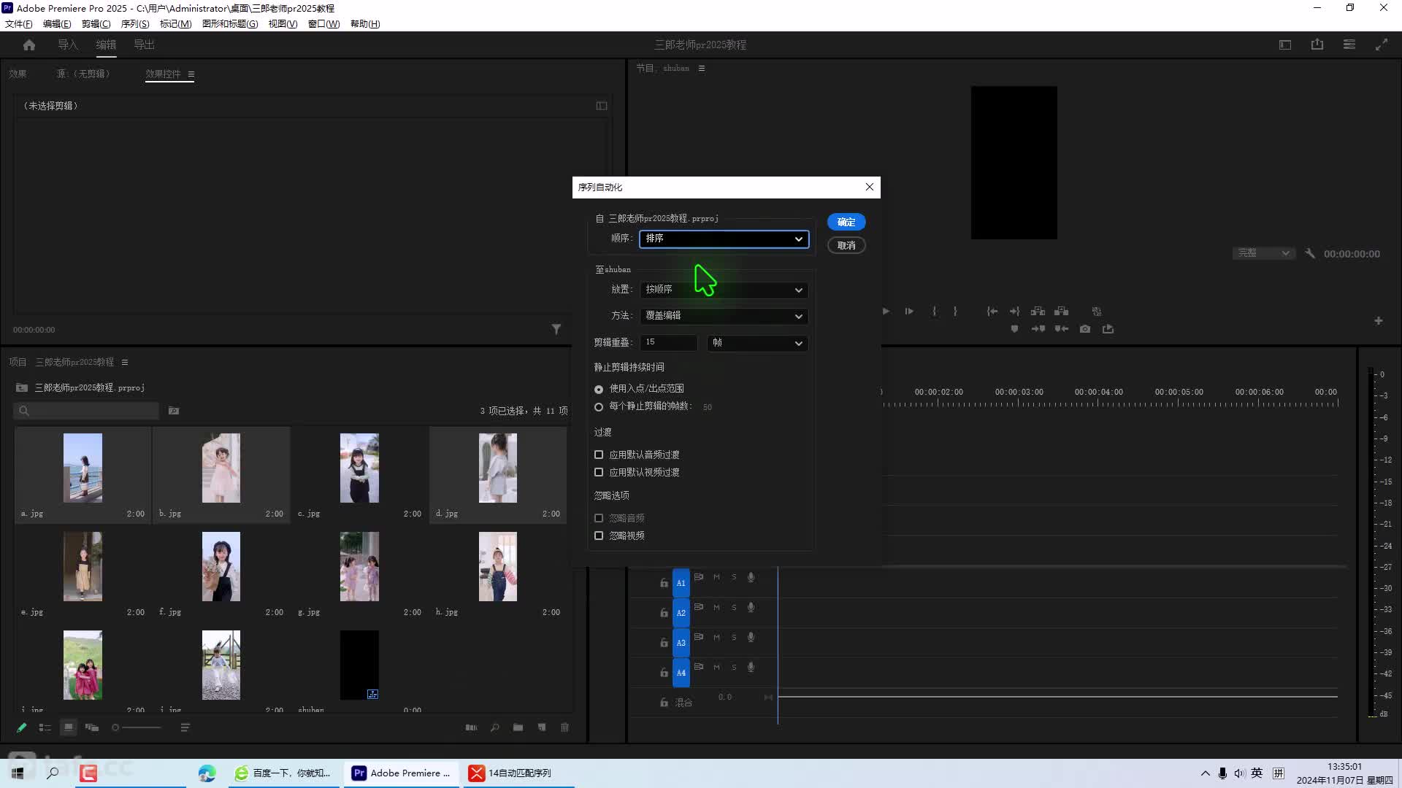The width and height of the screenshot is (1402, 788).
Task: Confirm the dialog with the 确定 button
Action: [846, 222]
